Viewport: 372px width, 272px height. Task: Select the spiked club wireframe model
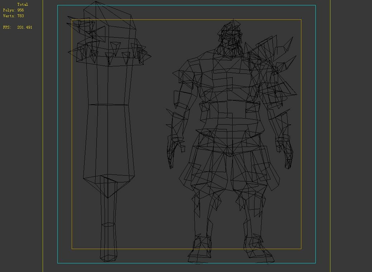point(109,132)
